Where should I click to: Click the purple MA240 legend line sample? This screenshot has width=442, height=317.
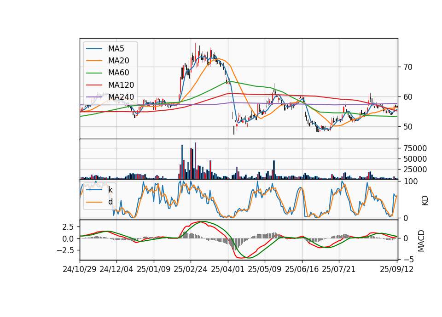click(94, 97)
